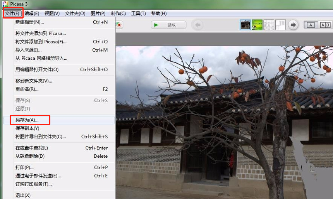Screen dimensions: 333x199
Task: Switch to side-by-side 'A B' view
Action: click(x=324, y=25)
